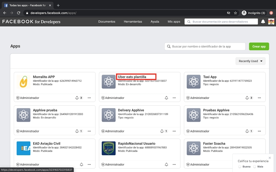Image resolution: width=276 pixels, height=172 pixels.
Task: Bookmark this page with the star icon
Action: click(x=236, y=13)
